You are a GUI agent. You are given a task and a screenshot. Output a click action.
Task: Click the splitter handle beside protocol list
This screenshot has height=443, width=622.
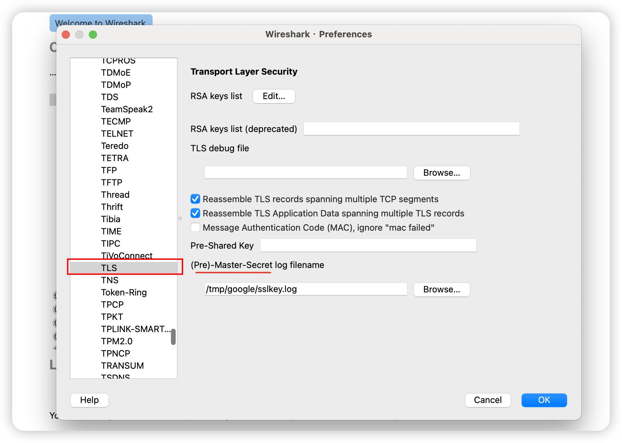coord(180,218)
